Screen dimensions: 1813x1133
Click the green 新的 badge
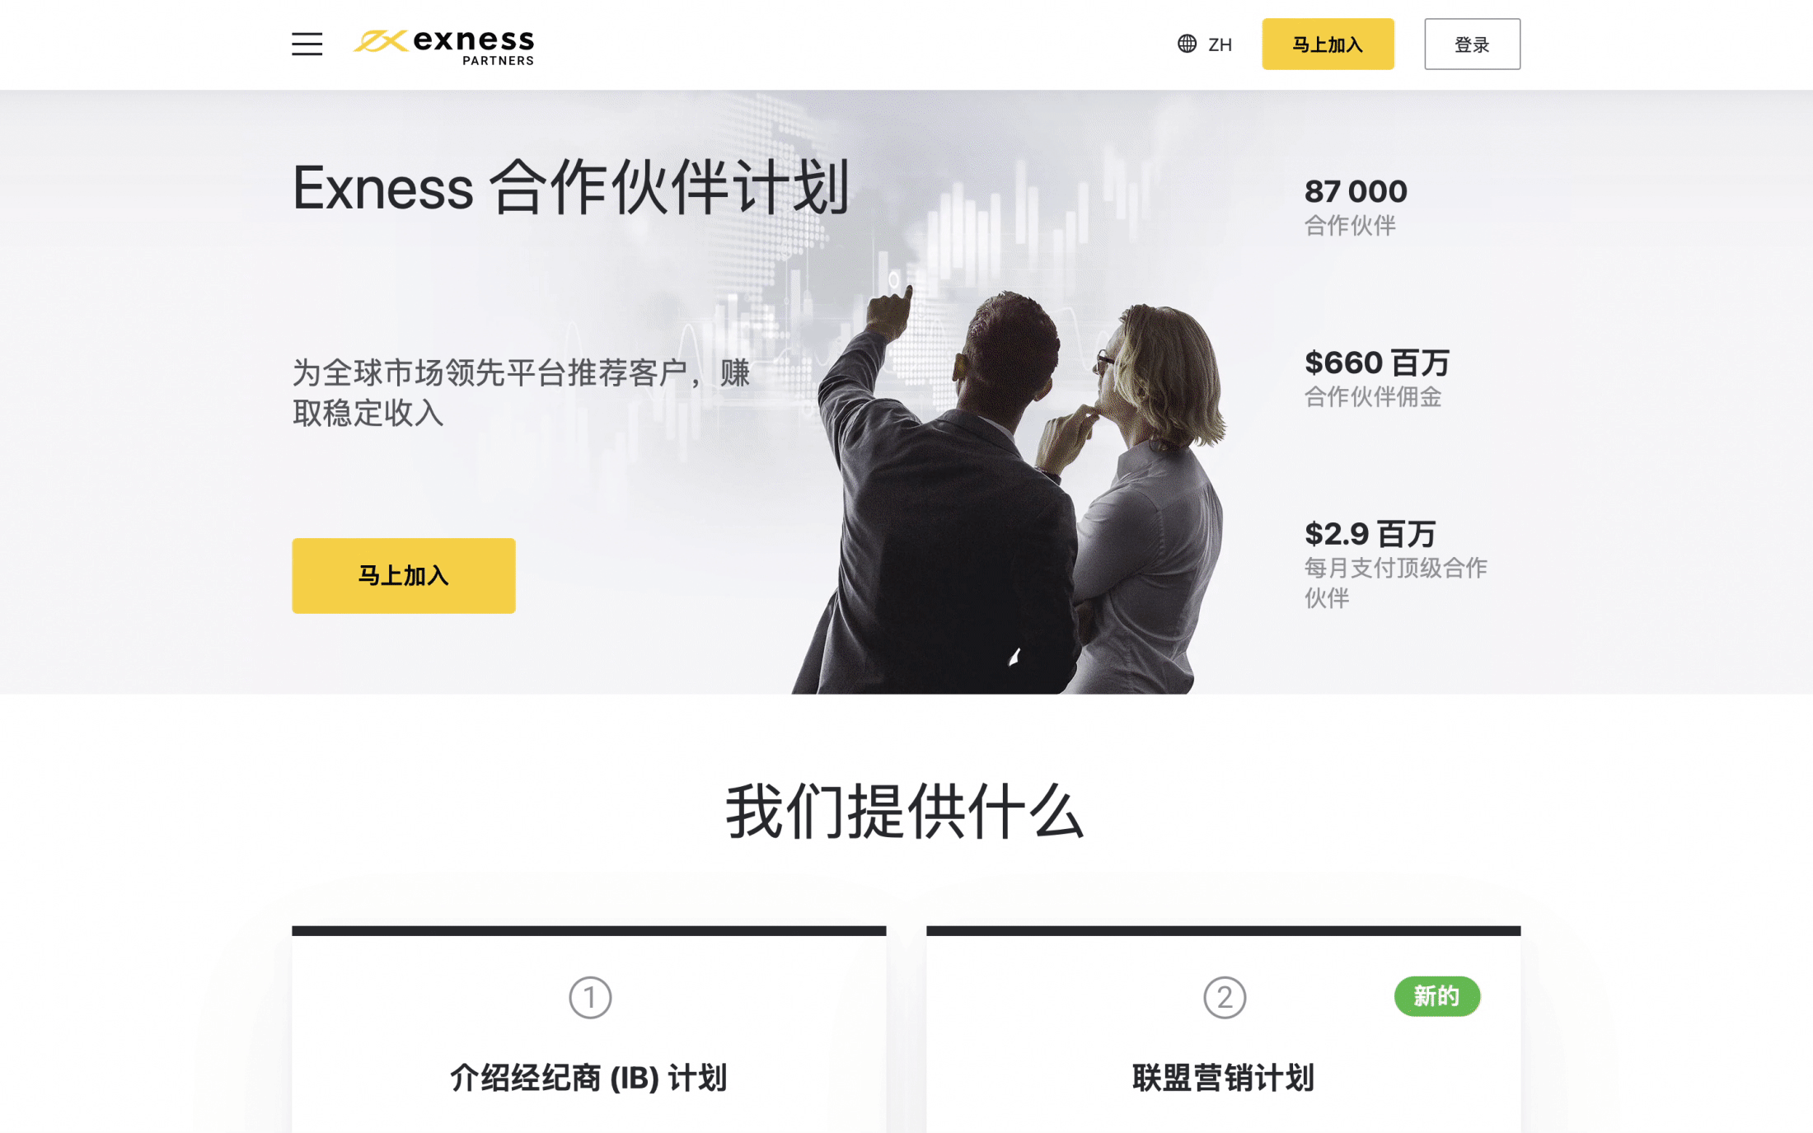pyautogui.click(x=1436, y=996)
